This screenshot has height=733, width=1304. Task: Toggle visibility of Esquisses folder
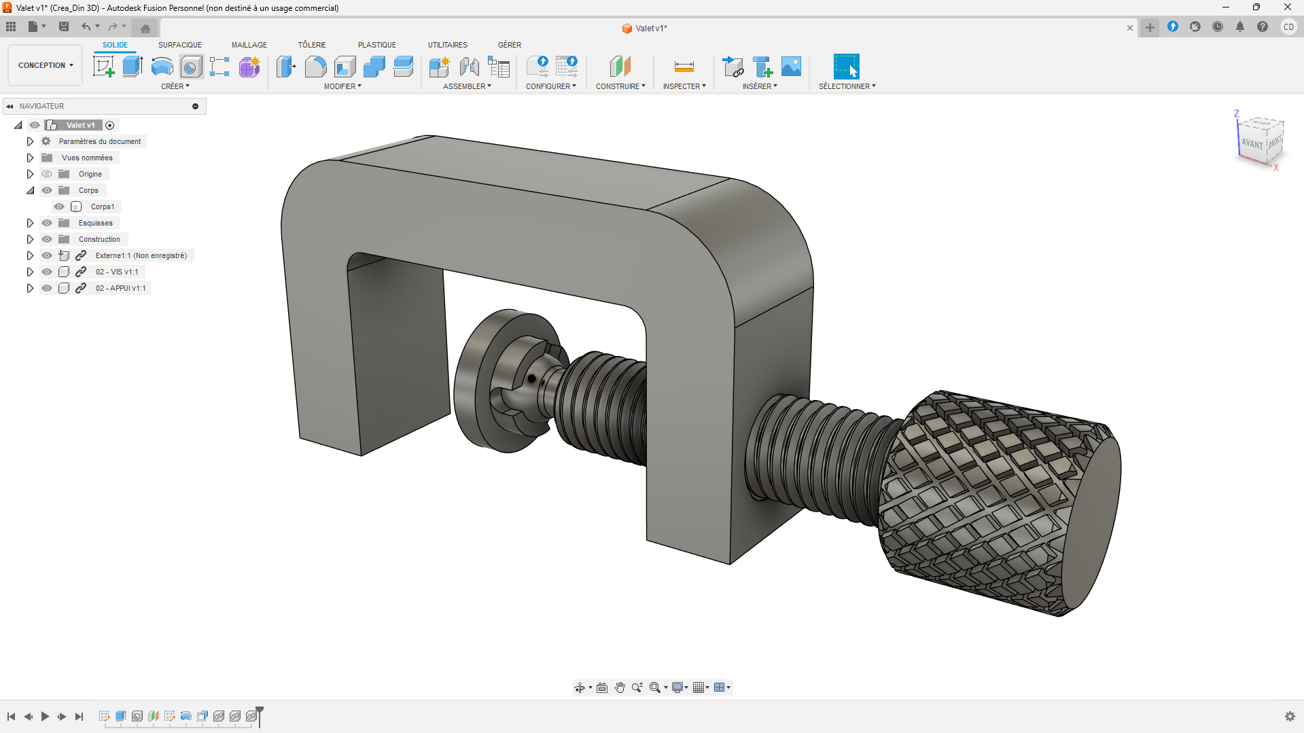[x=47, y=223]
